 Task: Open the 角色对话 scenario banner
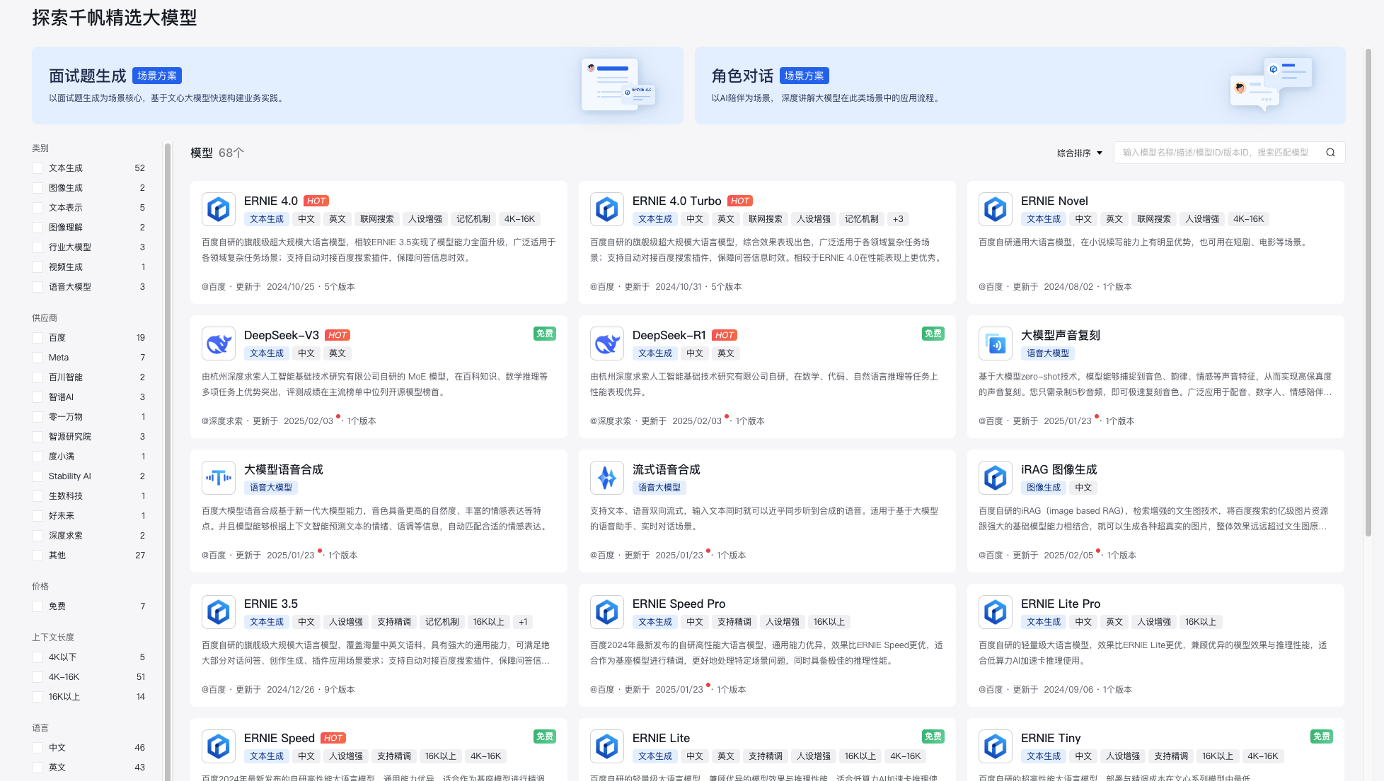click(x=1020, y=86)
